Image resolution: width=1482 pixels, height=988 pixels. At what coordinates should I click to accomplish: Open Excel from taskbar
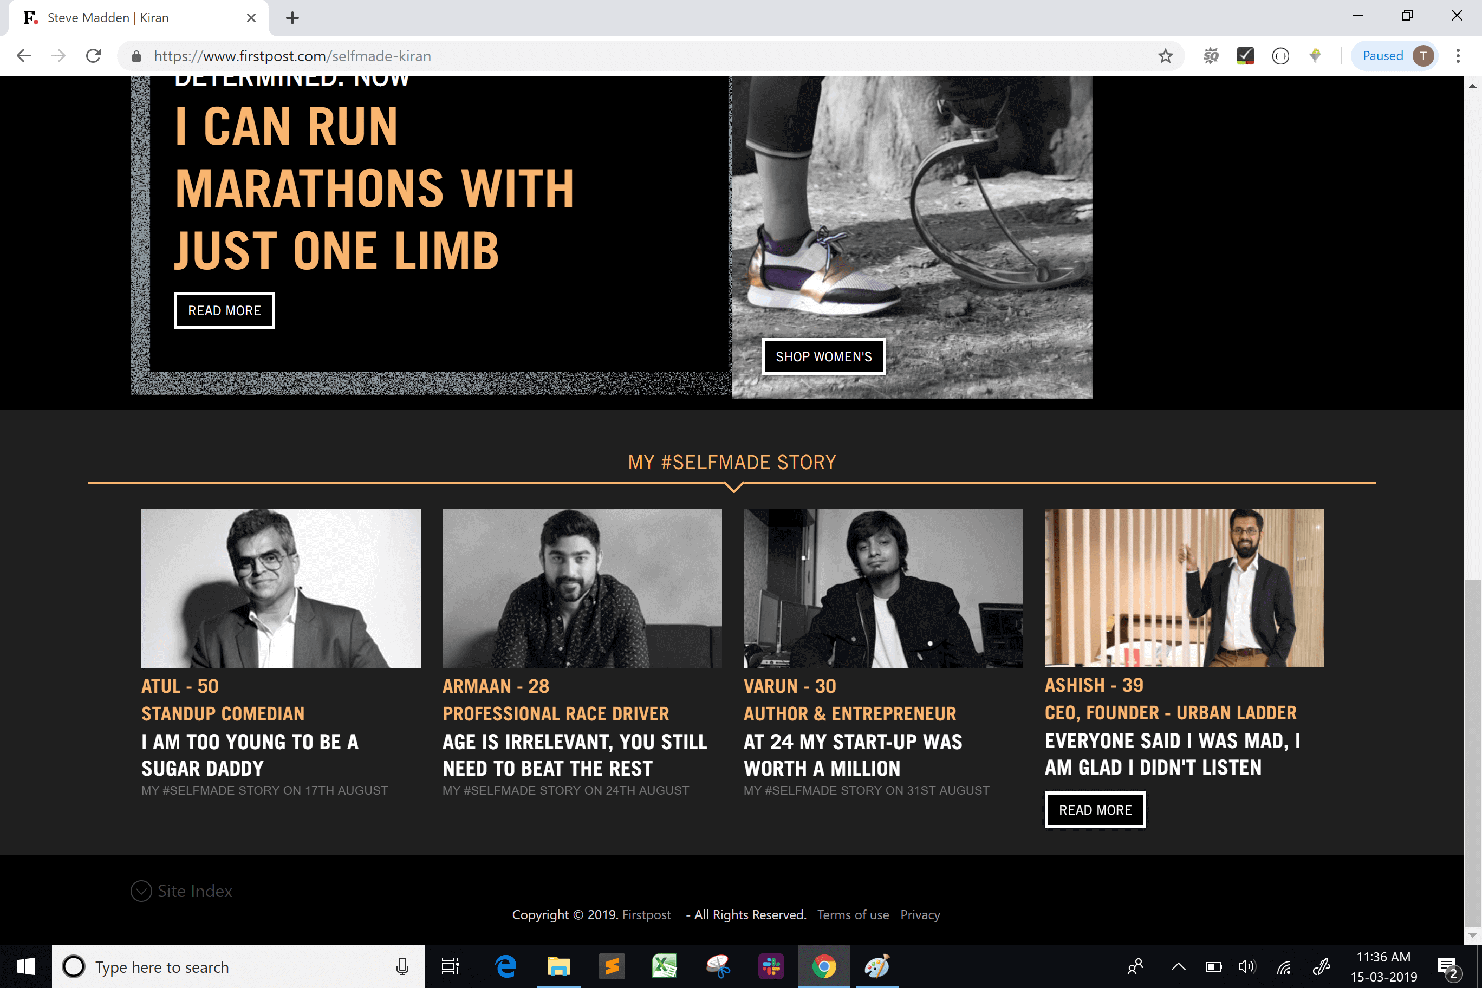(x=664, y=966)
